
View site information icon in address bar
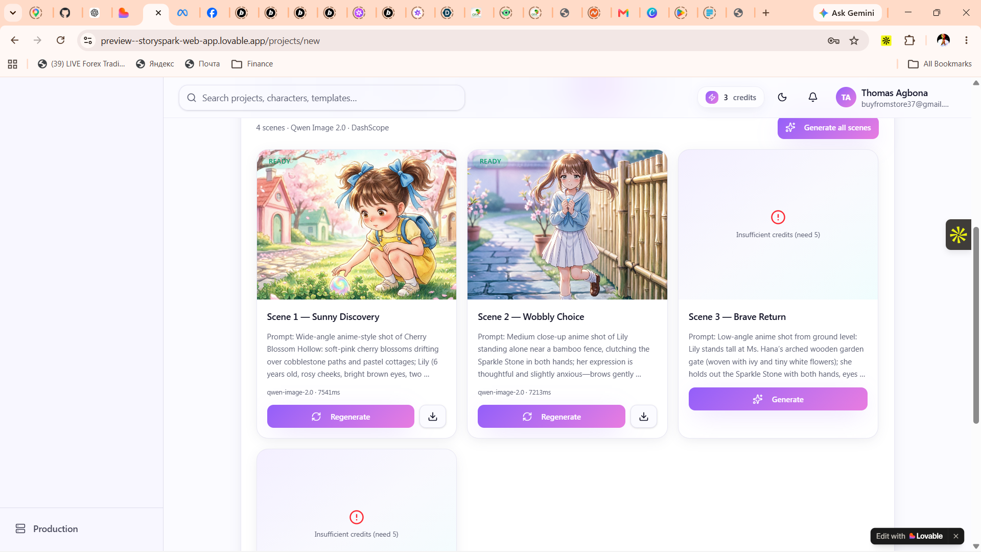[88, 40]
